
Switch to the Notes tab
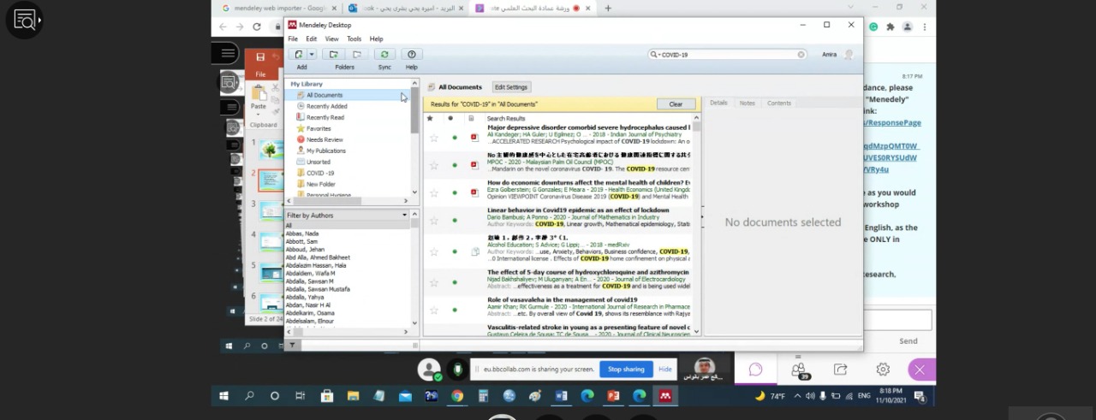coord(748,103)
